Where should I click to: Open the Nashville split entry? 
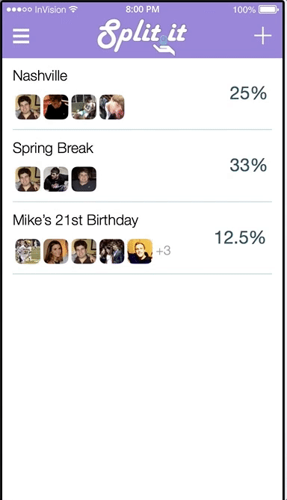(x=143, y=94)
